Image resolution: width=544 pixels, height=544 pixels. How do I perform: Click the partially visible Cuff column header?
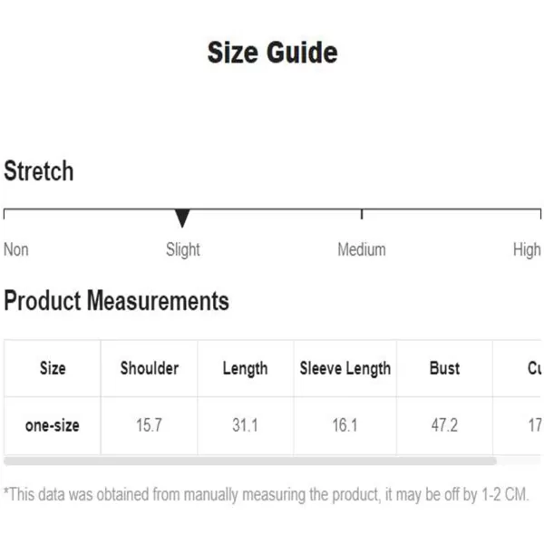[x=518, y=368]
